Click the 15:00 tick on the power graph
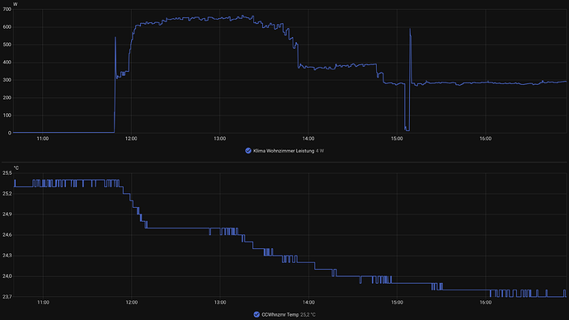Viewport: 569px width, 320px height. (x=397, y=139)
